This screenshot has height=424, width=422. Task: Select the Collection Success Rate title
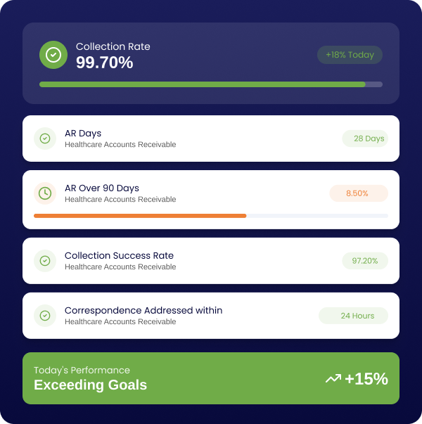pyautogui.click(x=119, y=255)
